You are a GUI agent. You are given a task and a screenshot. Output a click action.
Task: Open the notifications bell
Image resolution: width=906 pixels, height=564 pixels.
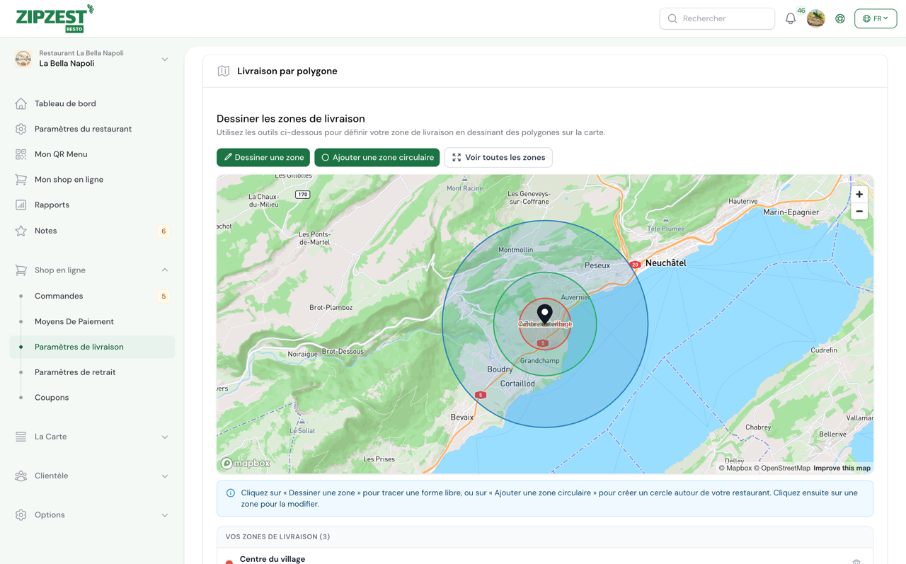pyautogui.click(x=791, y=19)
